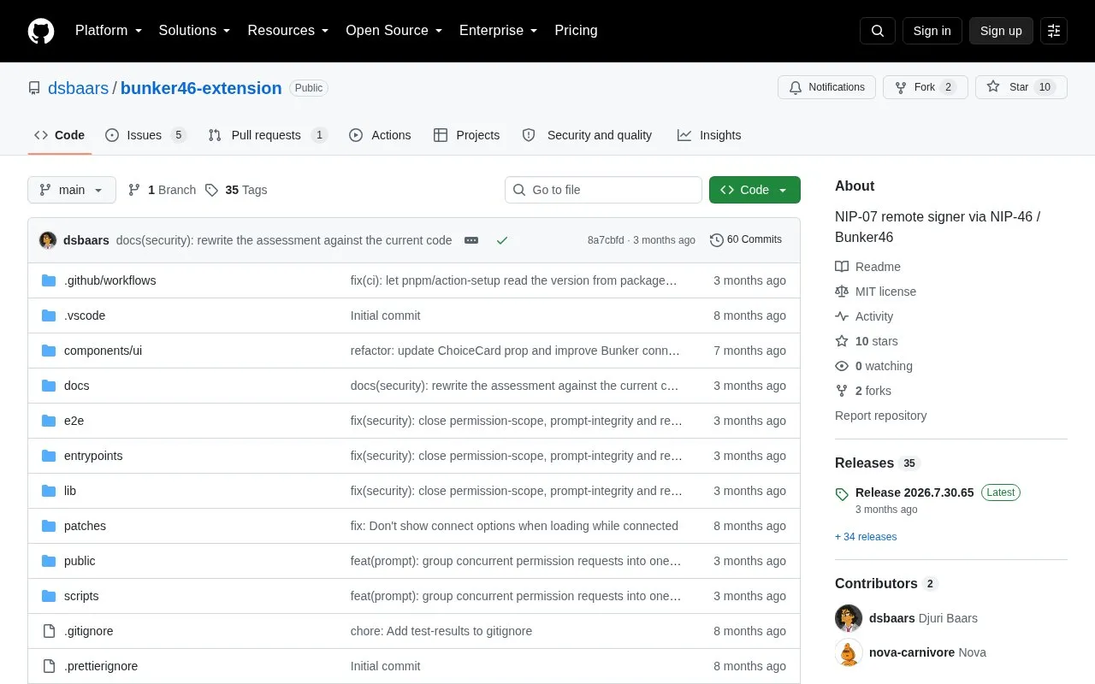Open Release 2026.7.30.65
1095x684 pixels.
pos(914,492)
